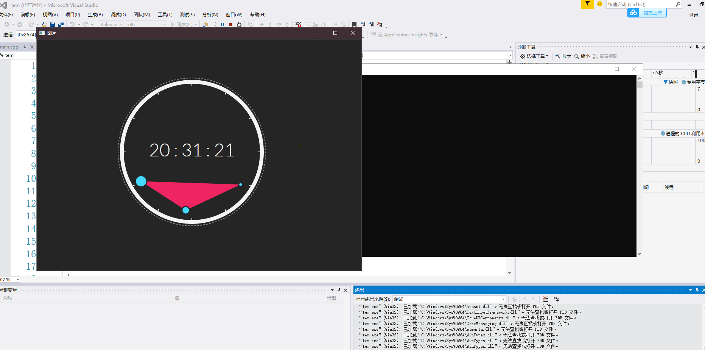The width and height of the screenshot is (705, 350).
Task: Pin the Diagnostic Tools panel
Action: click(697, 47)
